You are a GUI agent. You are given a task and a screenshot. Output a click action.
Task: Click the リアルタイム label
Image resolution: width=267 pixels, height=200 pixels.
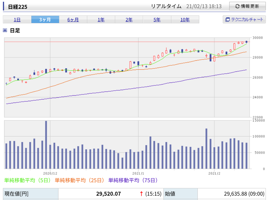(x=166, y=6)
